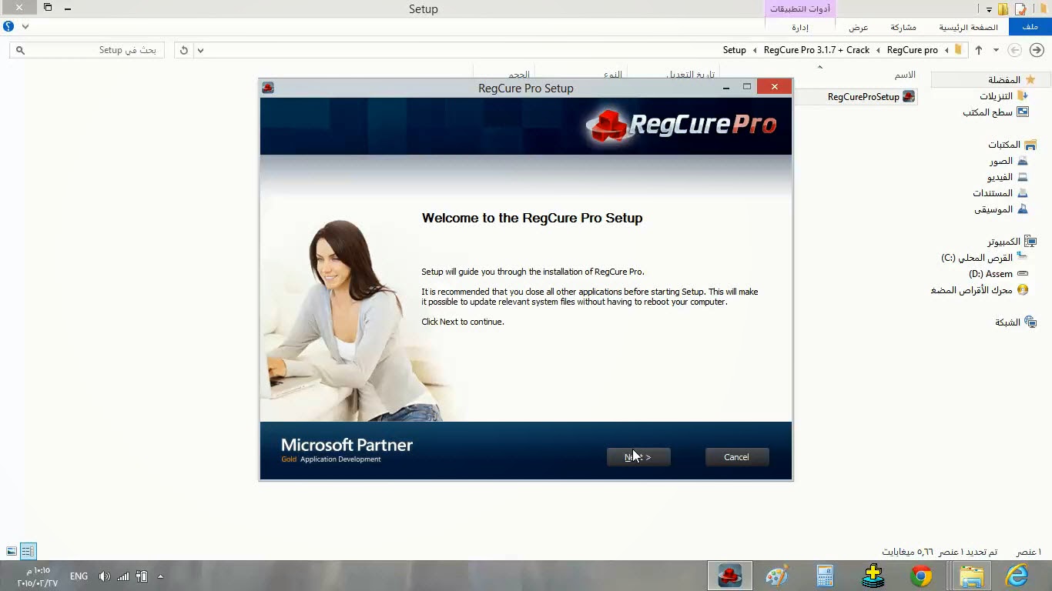Image resolution: width=1052 pixels, height=591 pixels.
Task: Select الكمبيوتر (Computer) in navigation pane
Action: tap(1003, 242)
